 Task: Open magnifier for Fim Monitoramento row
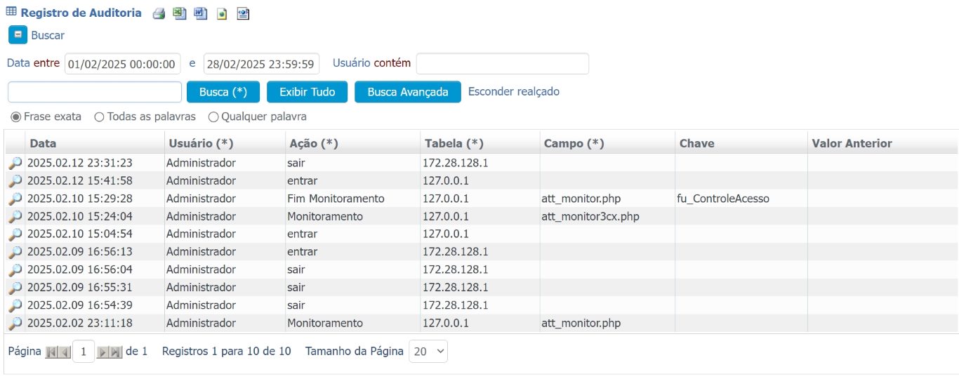[x=15, y=199]
